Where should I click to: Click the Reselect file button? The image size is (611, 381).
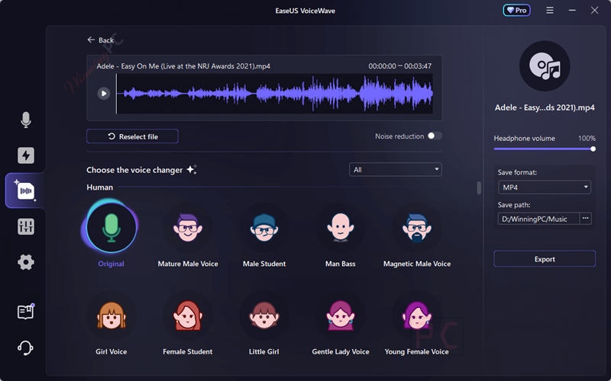click(x=132, y=136)
